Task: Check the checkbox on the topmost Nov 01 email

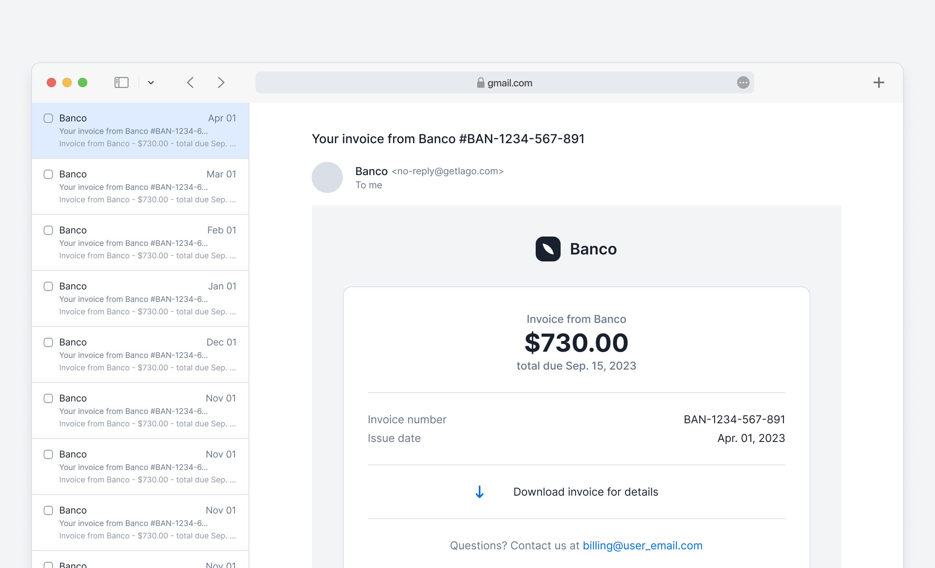Action: coord(48,398)
